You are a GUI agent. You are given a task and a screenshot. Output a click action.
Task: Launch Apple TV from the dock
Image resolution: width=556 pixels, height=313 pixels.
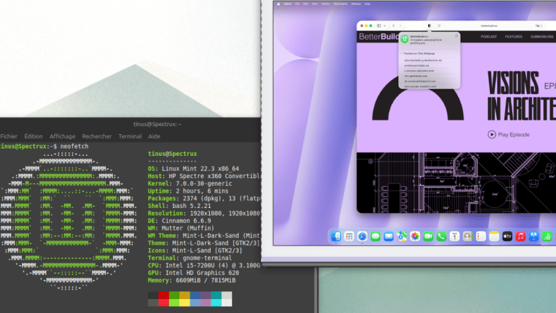(x=507, y=236)
